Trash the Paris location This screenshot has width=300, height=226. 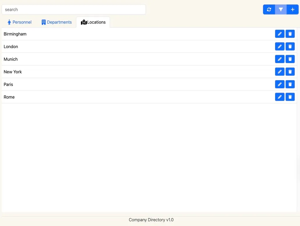tap(290, 84)
